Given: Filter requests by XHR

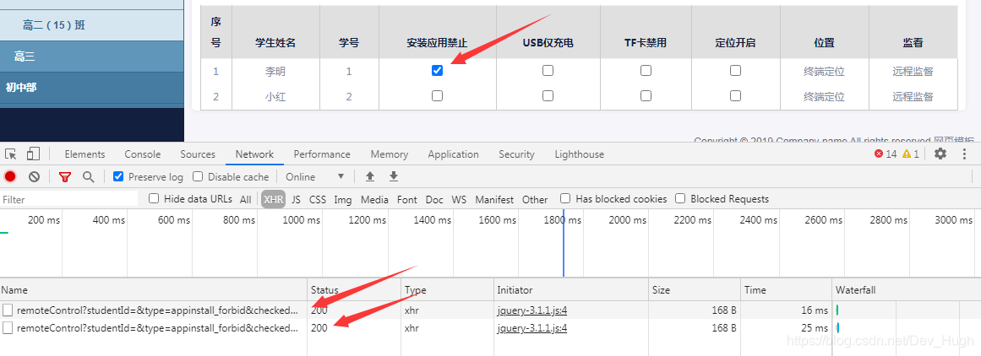Looking at the screenshot, I should [x=274, y=200].
